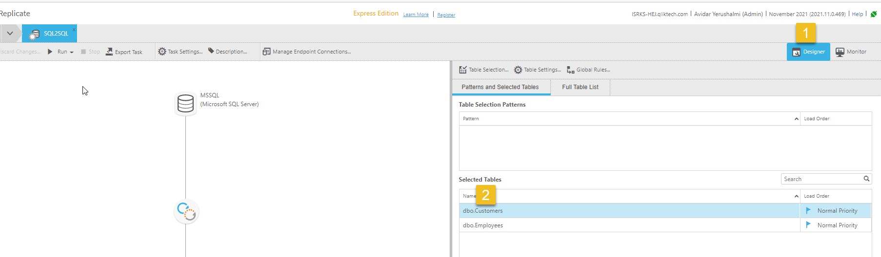Open Table Settings gear
Screen dimensions: 881x257
[518, 70]
